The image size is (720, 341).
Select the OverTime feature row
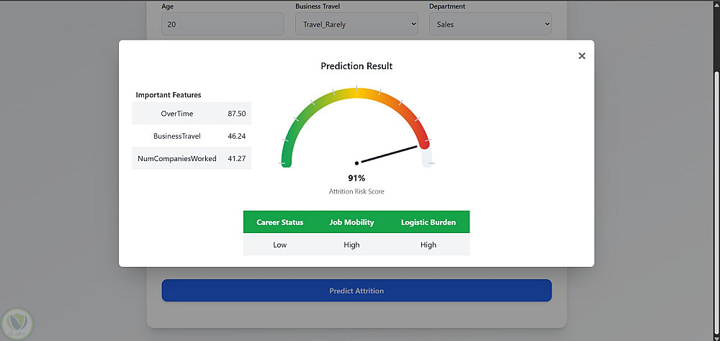coord(192,114)
